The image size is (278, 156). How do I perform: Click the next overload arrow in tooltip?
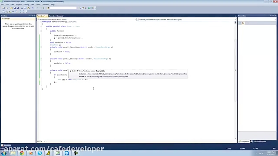click(x=78, y=71)
